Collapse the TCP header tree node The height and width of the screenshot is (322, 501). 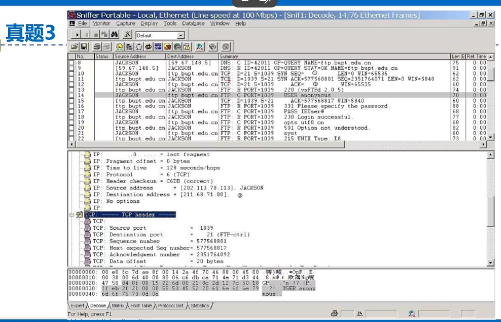point(72,215)
